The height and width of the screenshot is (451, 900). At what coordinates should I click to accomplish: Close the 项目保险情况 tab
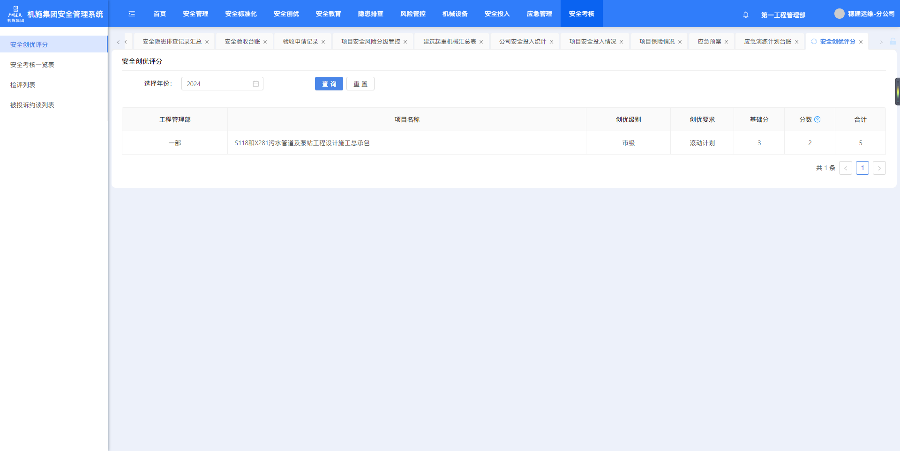(x=680, y=42)
